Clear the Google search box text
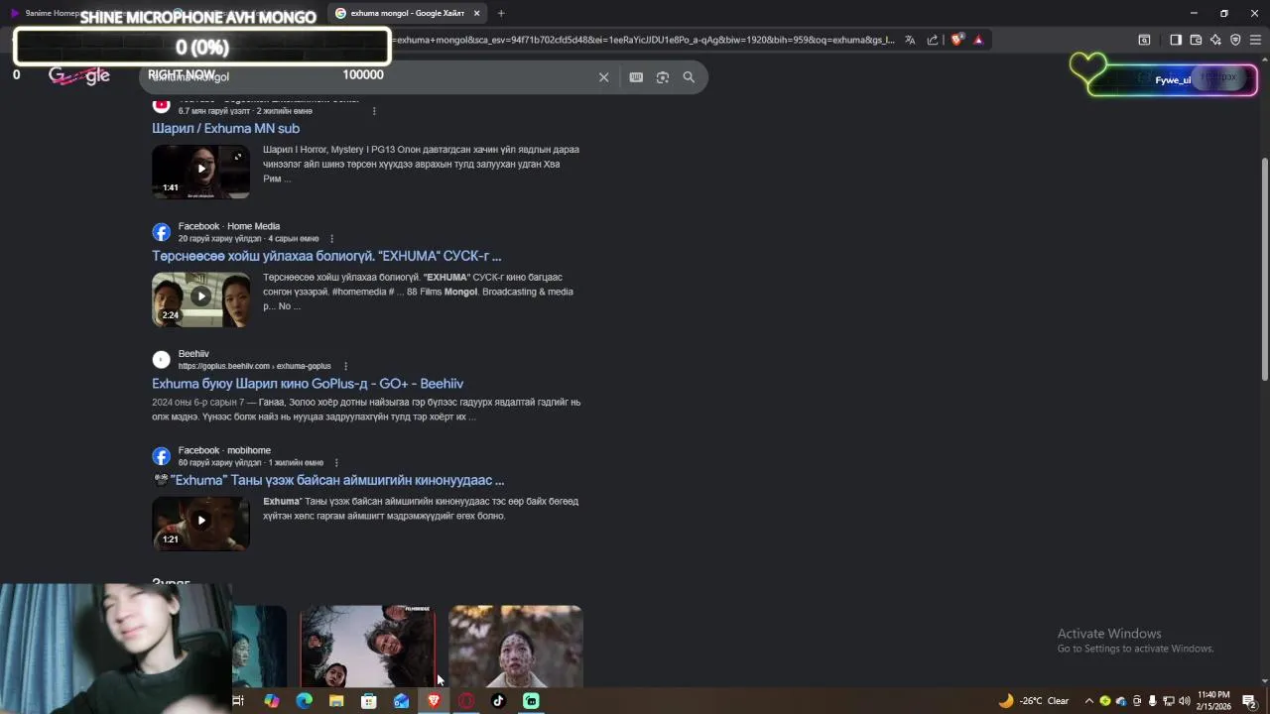This screenshot has height=714, width=1270. [x=603, y=77]
